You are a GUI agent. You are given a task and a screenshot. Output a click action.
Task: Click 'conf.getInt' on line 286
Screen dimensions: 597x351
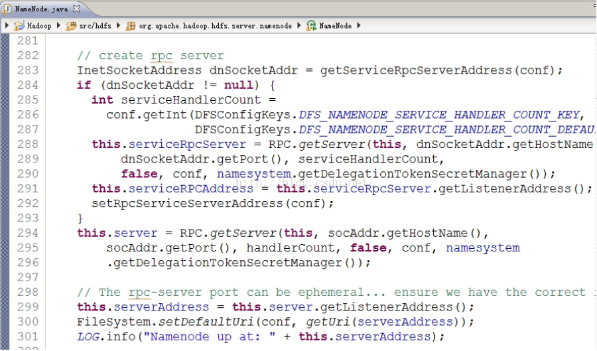pyautogui.click(x=147, y=115)
